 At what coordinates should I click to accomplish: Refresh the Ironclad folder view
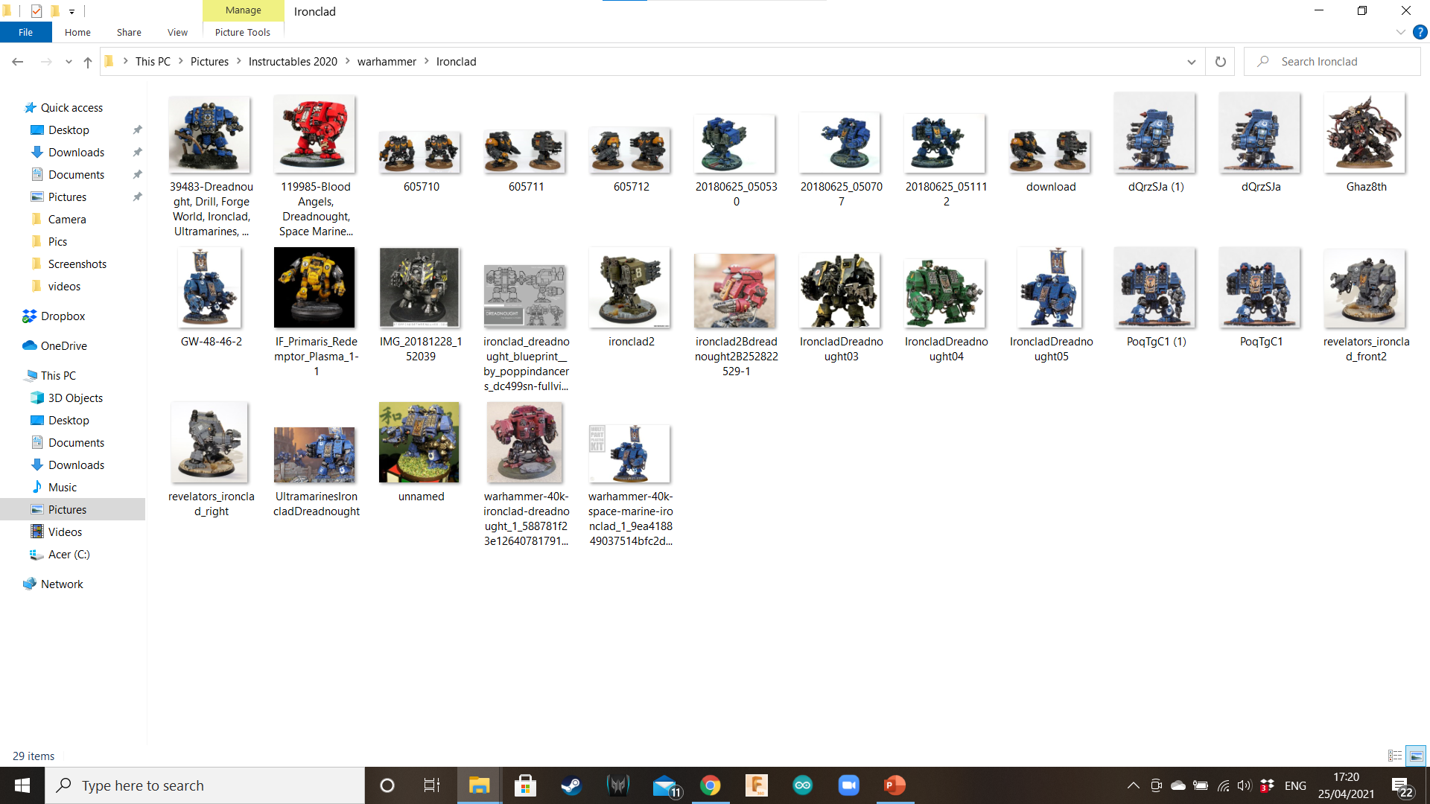point(1220,61)
